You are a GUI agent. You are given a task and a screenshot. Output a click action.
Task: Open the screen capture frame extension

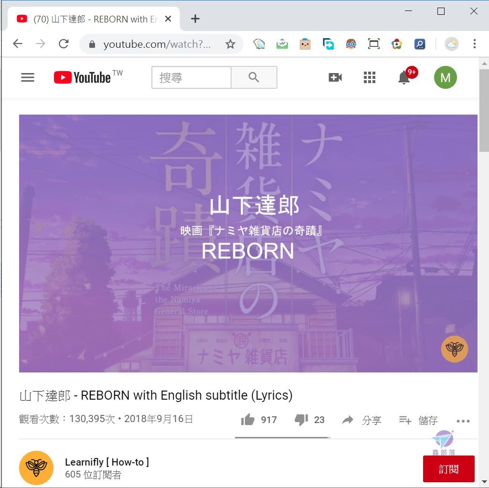tap(373, 44)
